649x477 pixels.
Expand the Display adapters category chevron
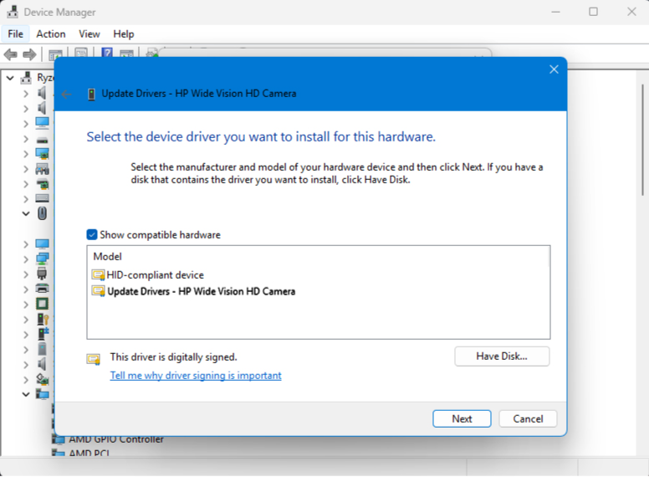[26, 154]
